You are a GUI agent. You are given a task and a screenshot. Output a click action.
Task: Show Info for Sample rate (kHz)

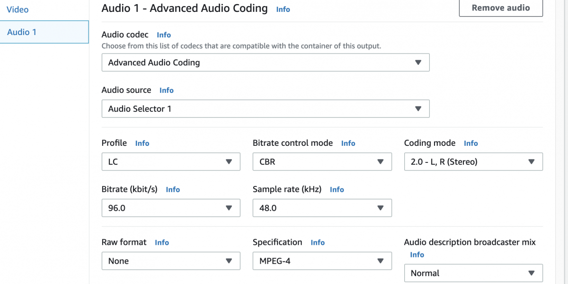[x=337, y=190]
